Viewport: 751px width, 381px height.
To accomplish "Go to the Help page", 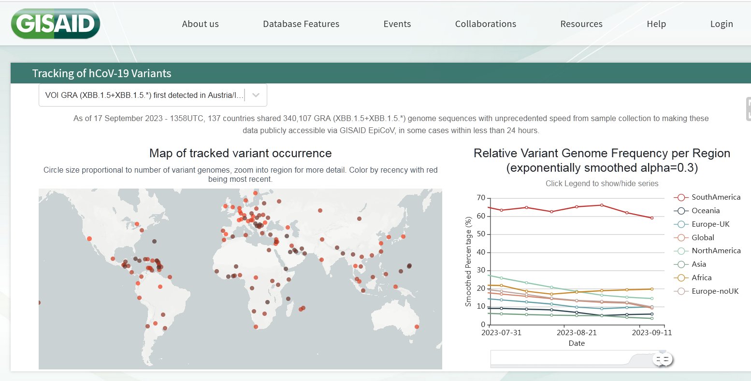I will (x=656, y=24).
